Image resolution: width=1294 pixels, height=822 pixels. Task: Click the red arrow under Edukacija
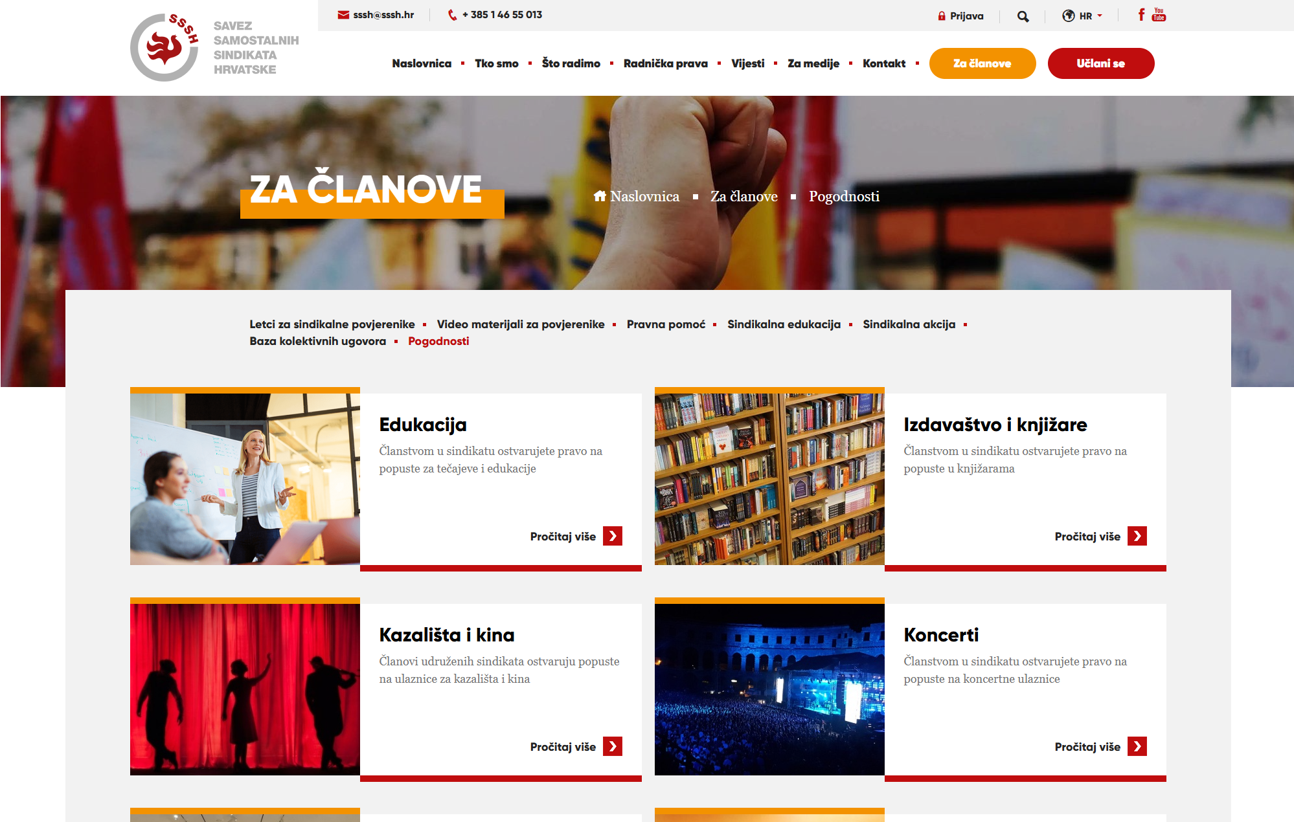(x=613, y=536)
